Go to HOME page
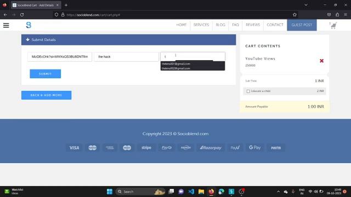 (181, 25)
